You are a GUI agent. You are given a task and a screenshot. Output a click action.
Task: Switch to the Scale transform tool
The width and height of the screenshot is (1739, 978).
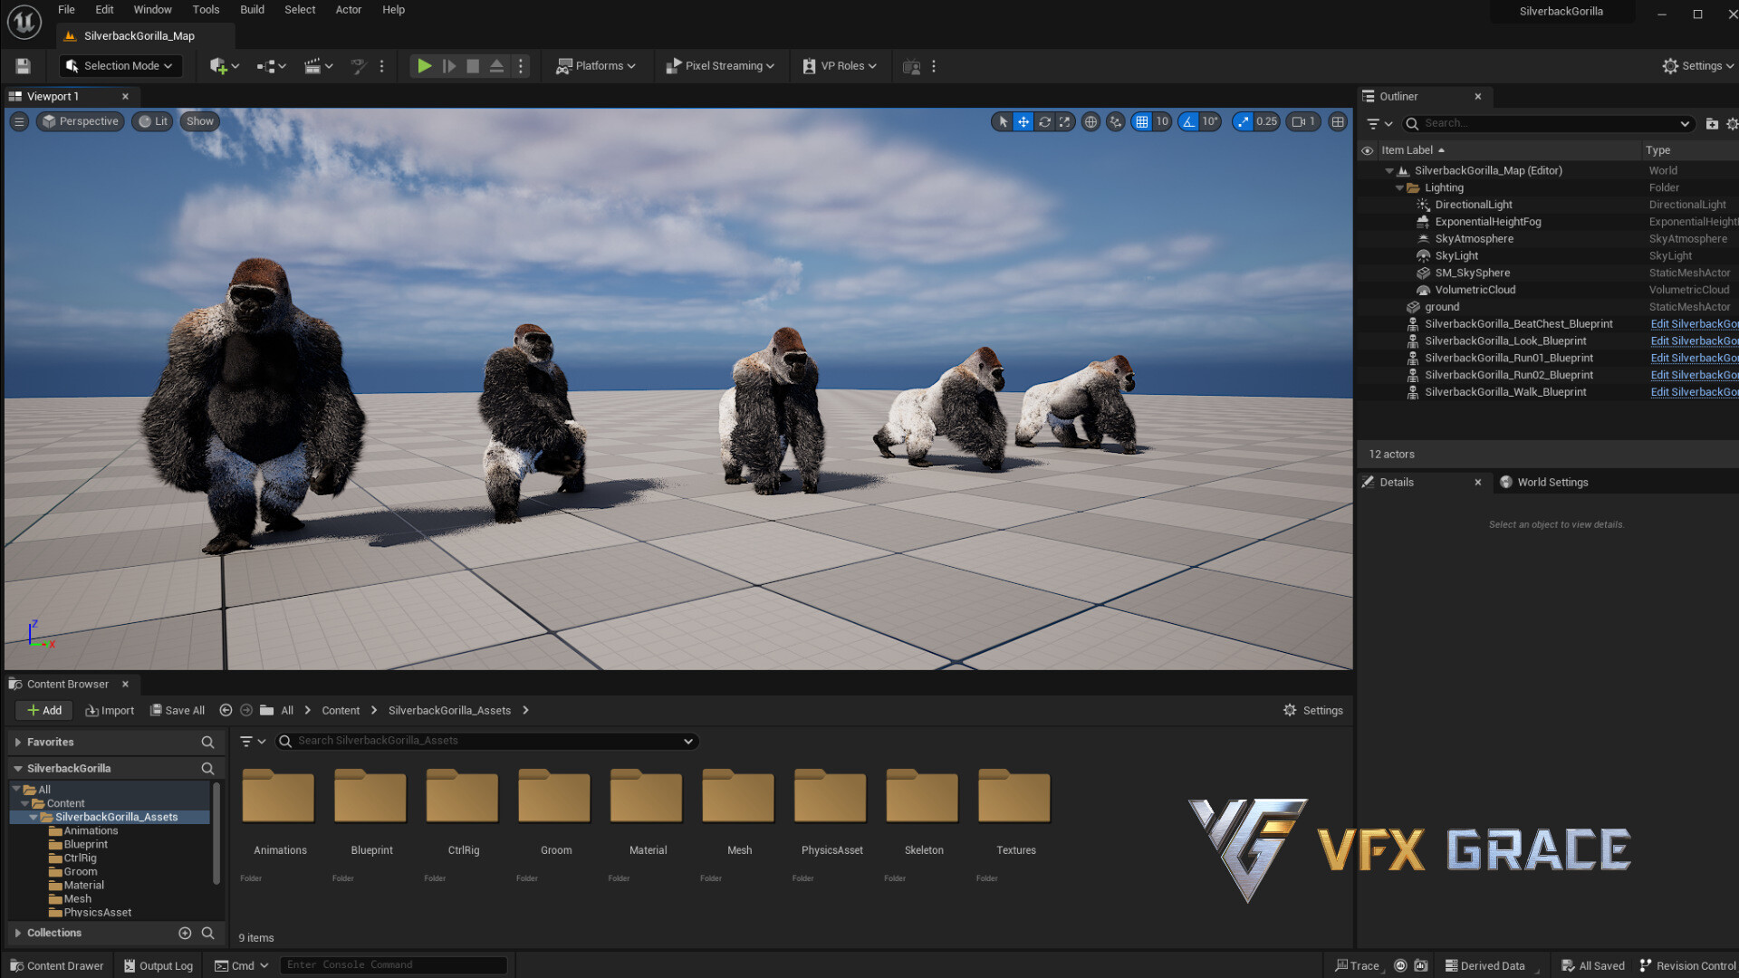1064,121
